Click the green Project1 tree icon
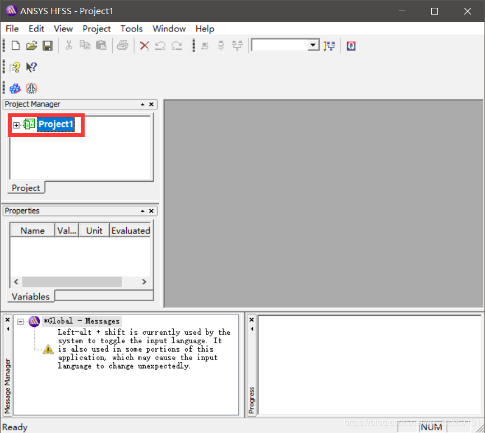Image resolution: width=485 pixels, height=433 pixels. click(29, 124)
